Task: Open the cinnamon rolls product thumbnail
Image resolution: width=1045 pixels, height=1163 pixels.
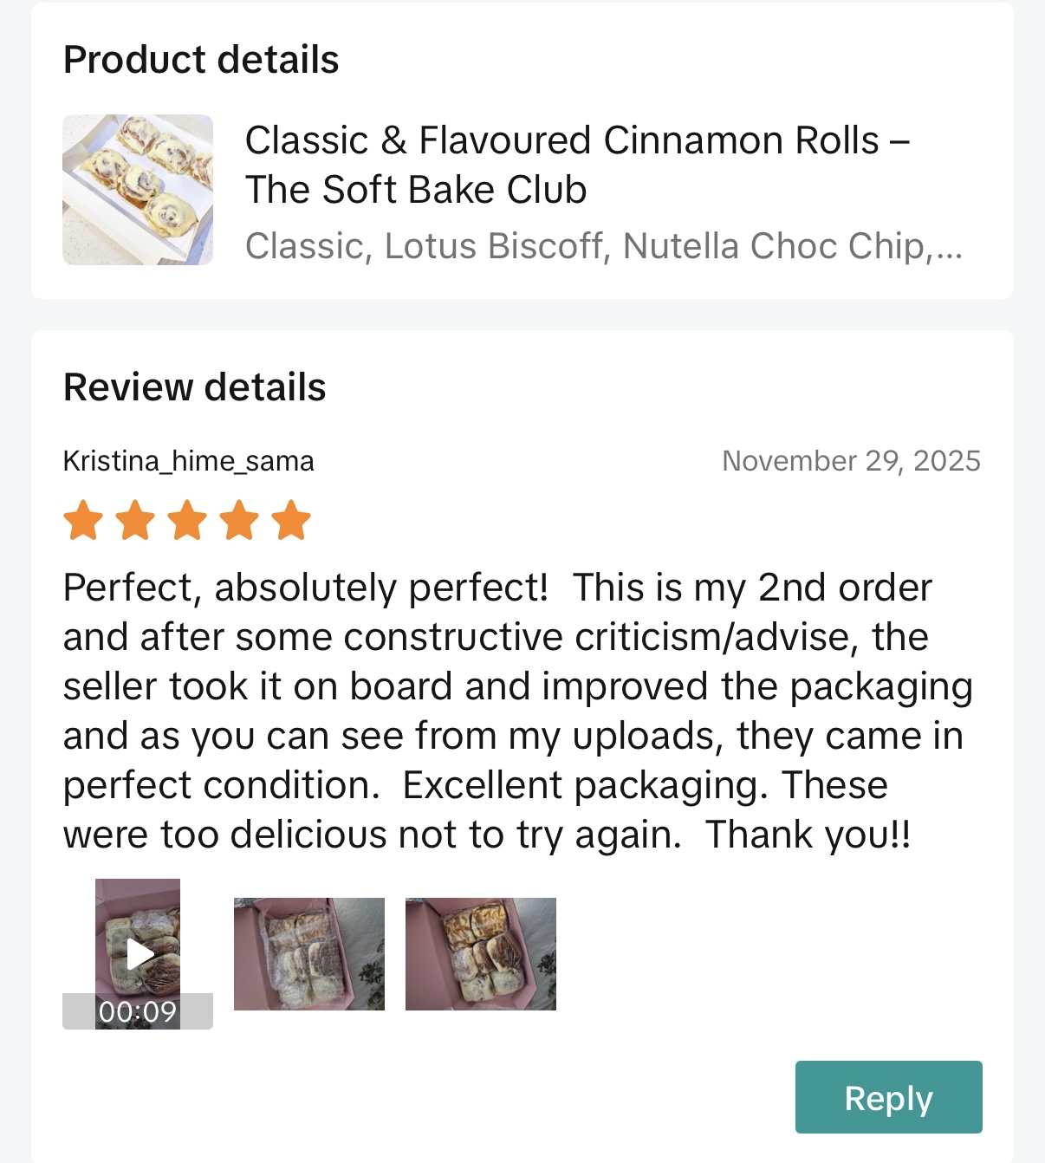Action: click(x=138, y=189)
